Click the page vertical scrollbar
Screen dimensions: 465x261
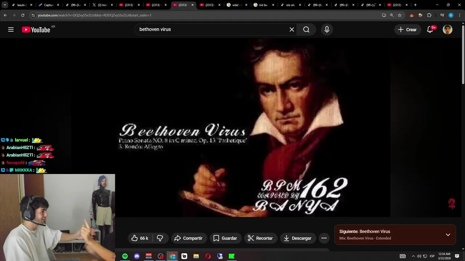tap(463, 54)
